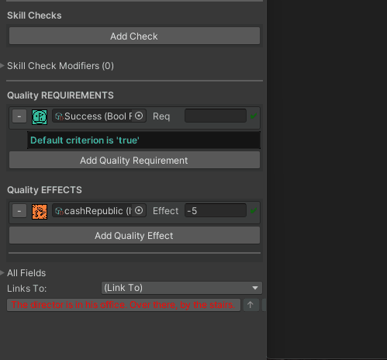Click the teal Success quality icon

point(40,117)
